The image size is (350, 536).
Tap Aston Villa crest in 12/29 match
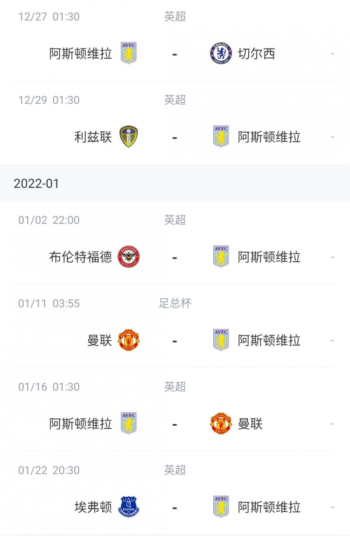coord(221,137)
